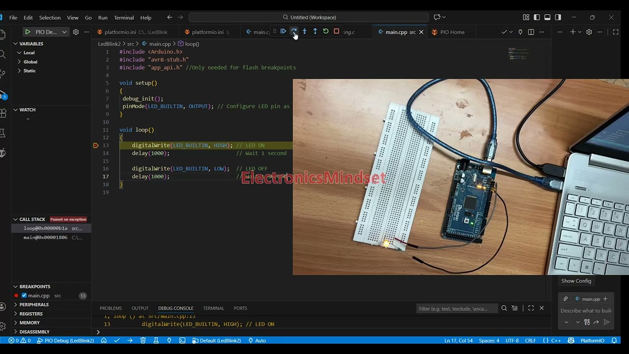
Task: Open the Terminal menu
Action: pyautogui.click(x=124, y=18)
